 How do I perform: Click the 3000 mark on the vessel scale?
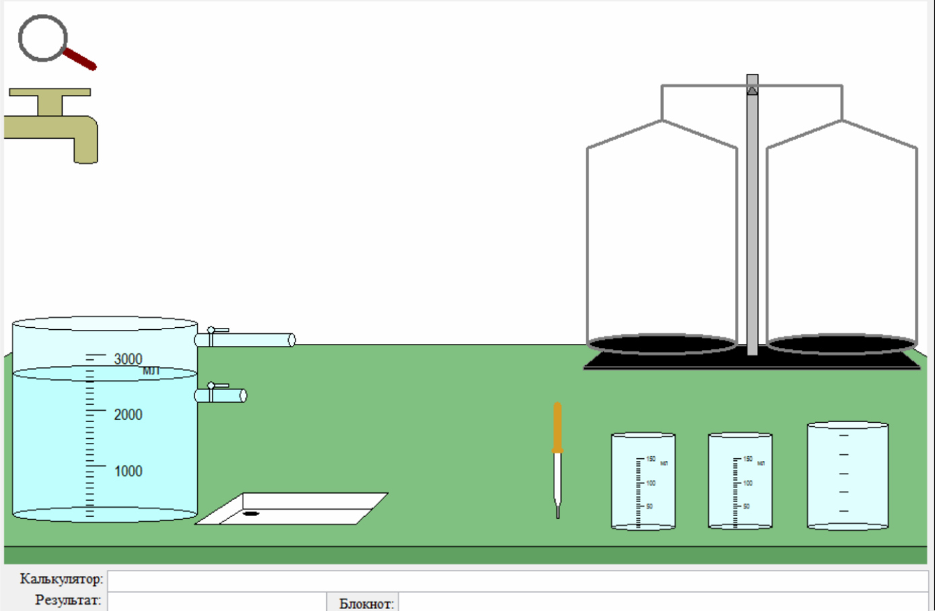pos(128,359)
